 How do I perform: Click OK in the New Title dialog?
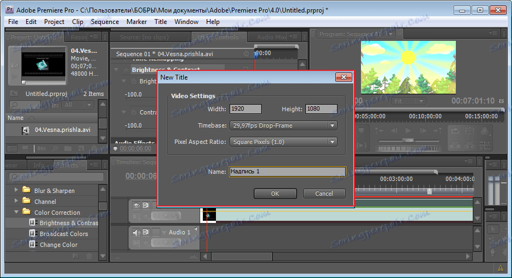pos(275,194)
